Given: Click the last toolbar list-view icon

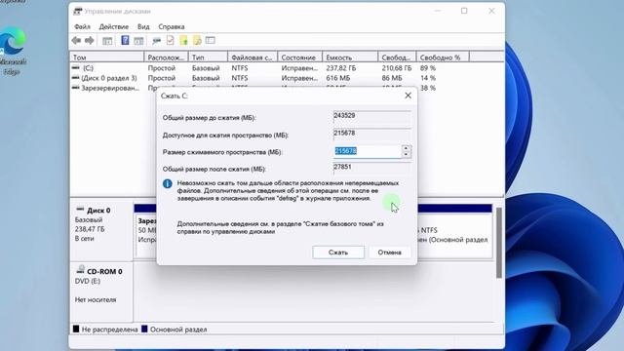Looking at the screenshot, I should [x=211, y=40].
